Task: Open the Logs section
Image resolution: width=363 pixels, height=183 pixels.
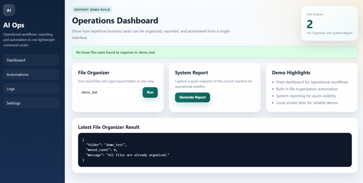Action: click(31, 89)
